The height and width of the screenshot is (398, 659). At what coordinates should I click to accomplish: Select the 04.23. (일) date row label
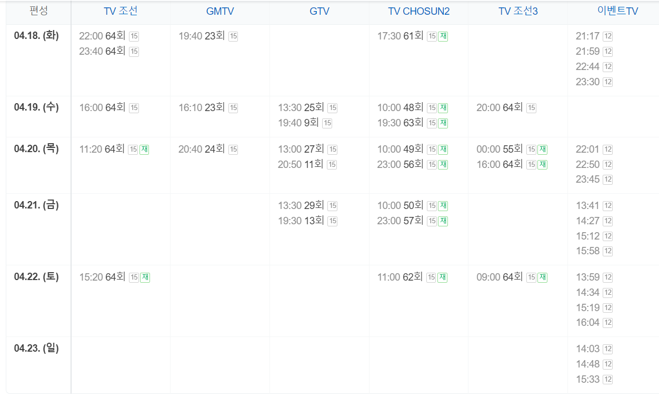[36, 348]
